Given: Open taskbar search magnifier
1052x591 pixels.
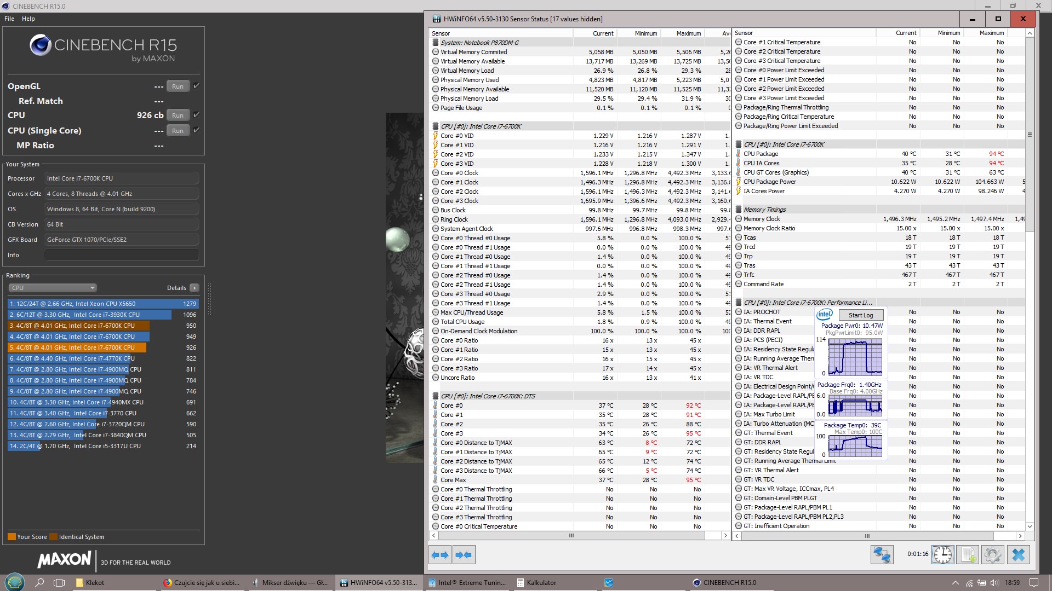Looking at the screenshot, I should (x=39, y=583).
